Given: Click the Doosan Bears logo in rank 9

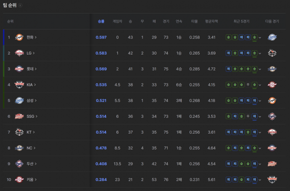Looking at the screenshot, I should (x=19, y=164).
